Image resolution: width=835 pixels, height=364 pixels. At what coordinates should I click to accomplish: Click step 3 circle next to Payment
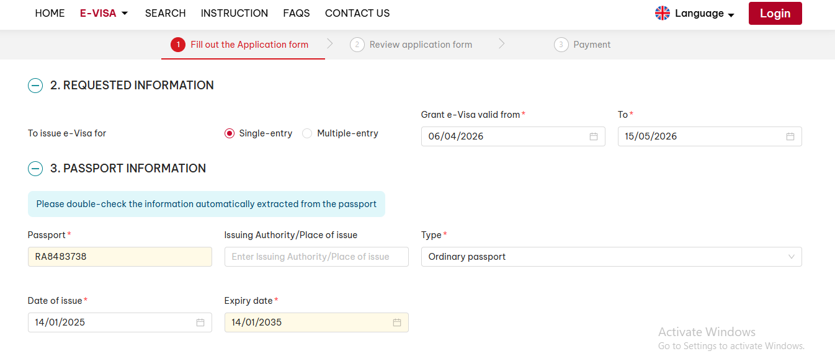pos(561,45)
